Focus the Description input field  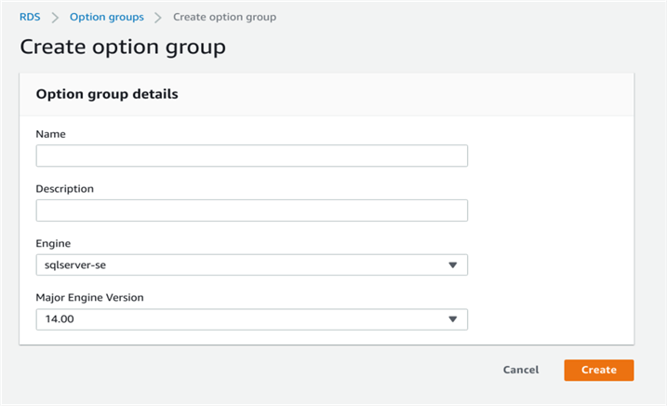coord(251,210)
